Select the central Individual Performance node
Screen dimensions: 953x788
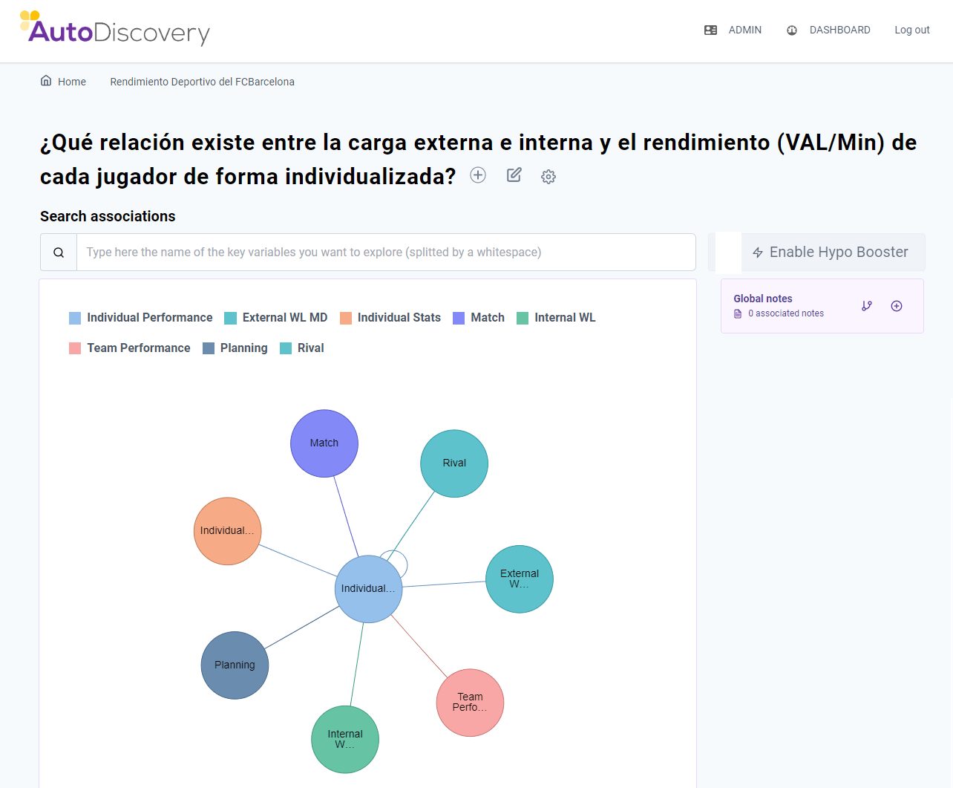click(369, 589)
